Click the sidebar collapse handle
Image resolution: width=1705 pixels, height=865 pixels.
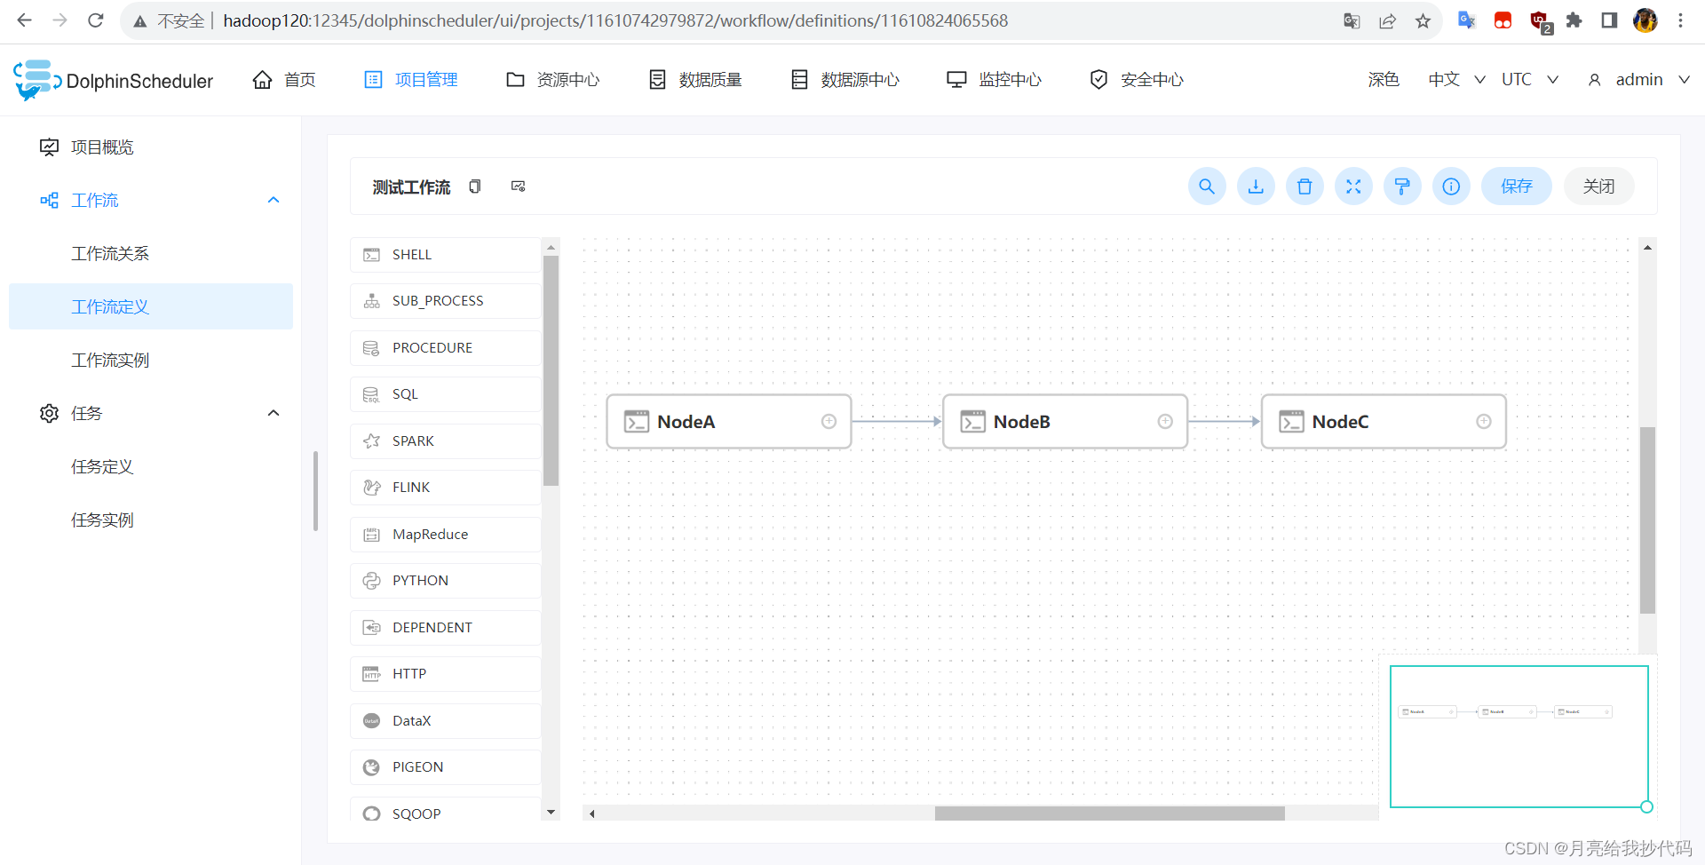[x=315, y=491]
